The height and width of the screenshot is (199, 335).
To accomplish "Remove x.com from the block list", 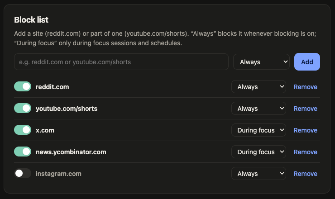I will coord(305,130).
